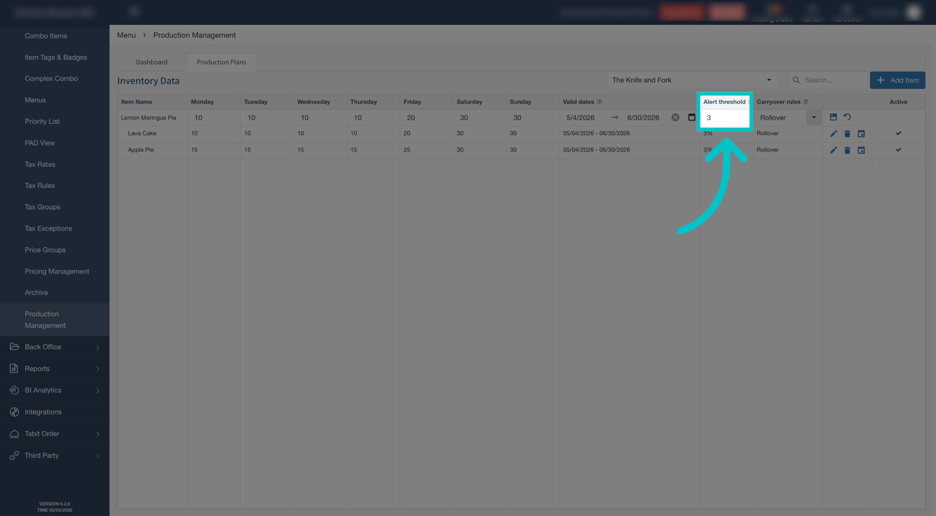Focus the Search input field

pos(828,80)
